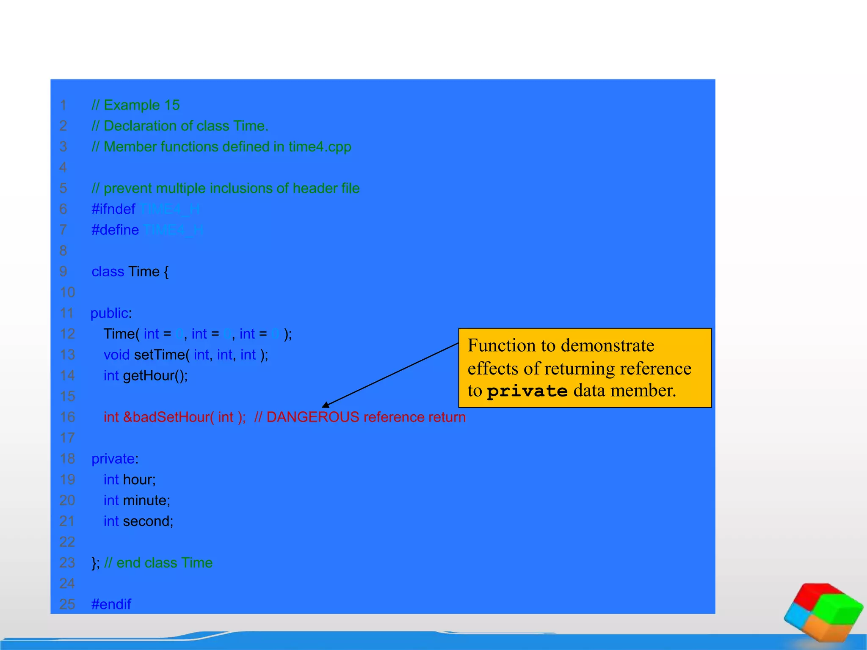
Task: Select the 'prevent multiple inclusions' comment line
Action: 226,188
